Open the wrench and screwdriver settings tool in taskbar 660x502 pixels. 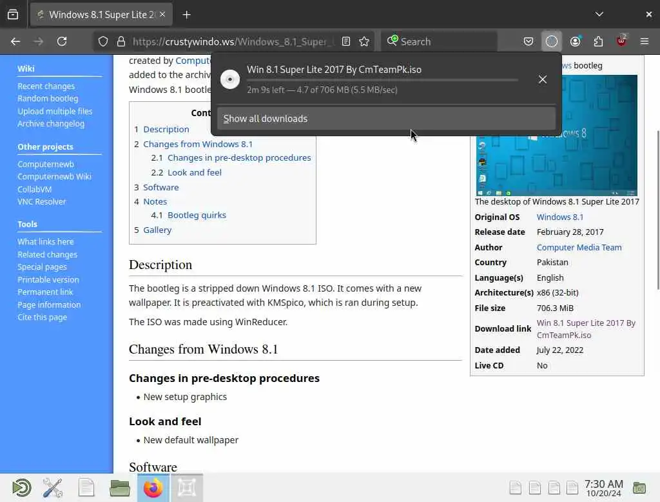pos(53,488)
